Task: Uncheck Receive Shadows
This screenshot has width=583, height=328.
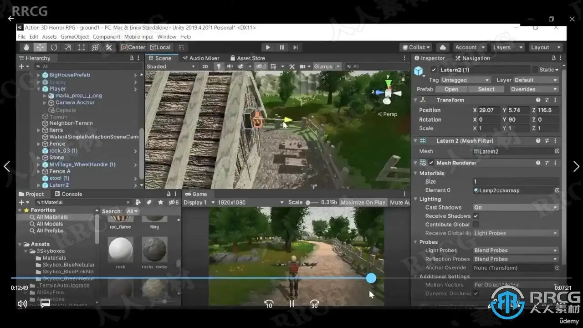Action: (x=476, y=216)
